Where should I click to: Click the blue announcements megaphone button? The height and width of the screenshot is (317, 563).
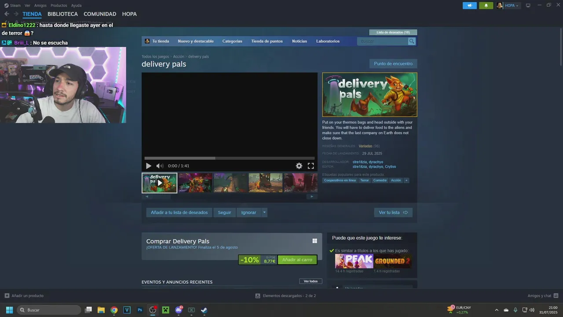pyautogui.click(x=470, y=5)
